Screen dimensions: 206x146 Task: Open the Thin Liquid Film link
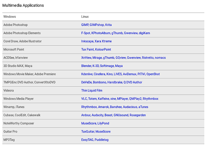click(x=92, y=90)
